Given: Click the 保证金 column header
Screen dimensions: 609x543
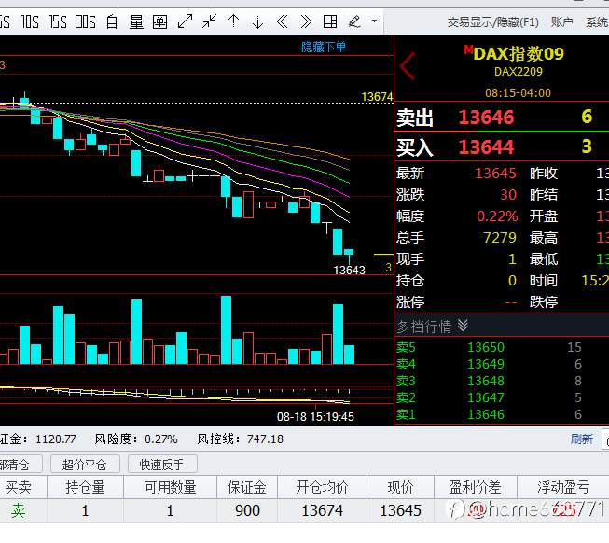Looking at the screenshot, I should click(x=247, y=487).
